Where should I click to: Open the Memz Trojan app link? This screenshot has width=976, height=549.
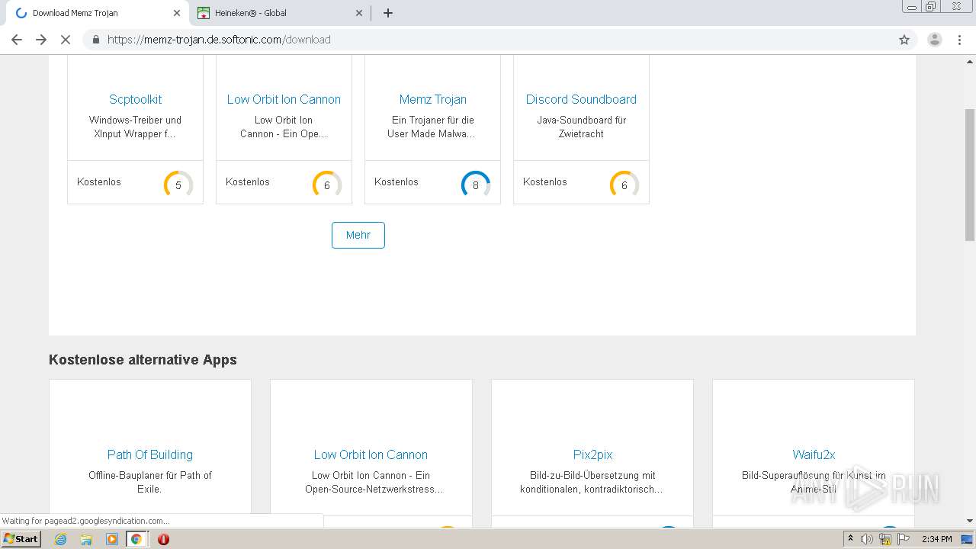pos(432,99)
